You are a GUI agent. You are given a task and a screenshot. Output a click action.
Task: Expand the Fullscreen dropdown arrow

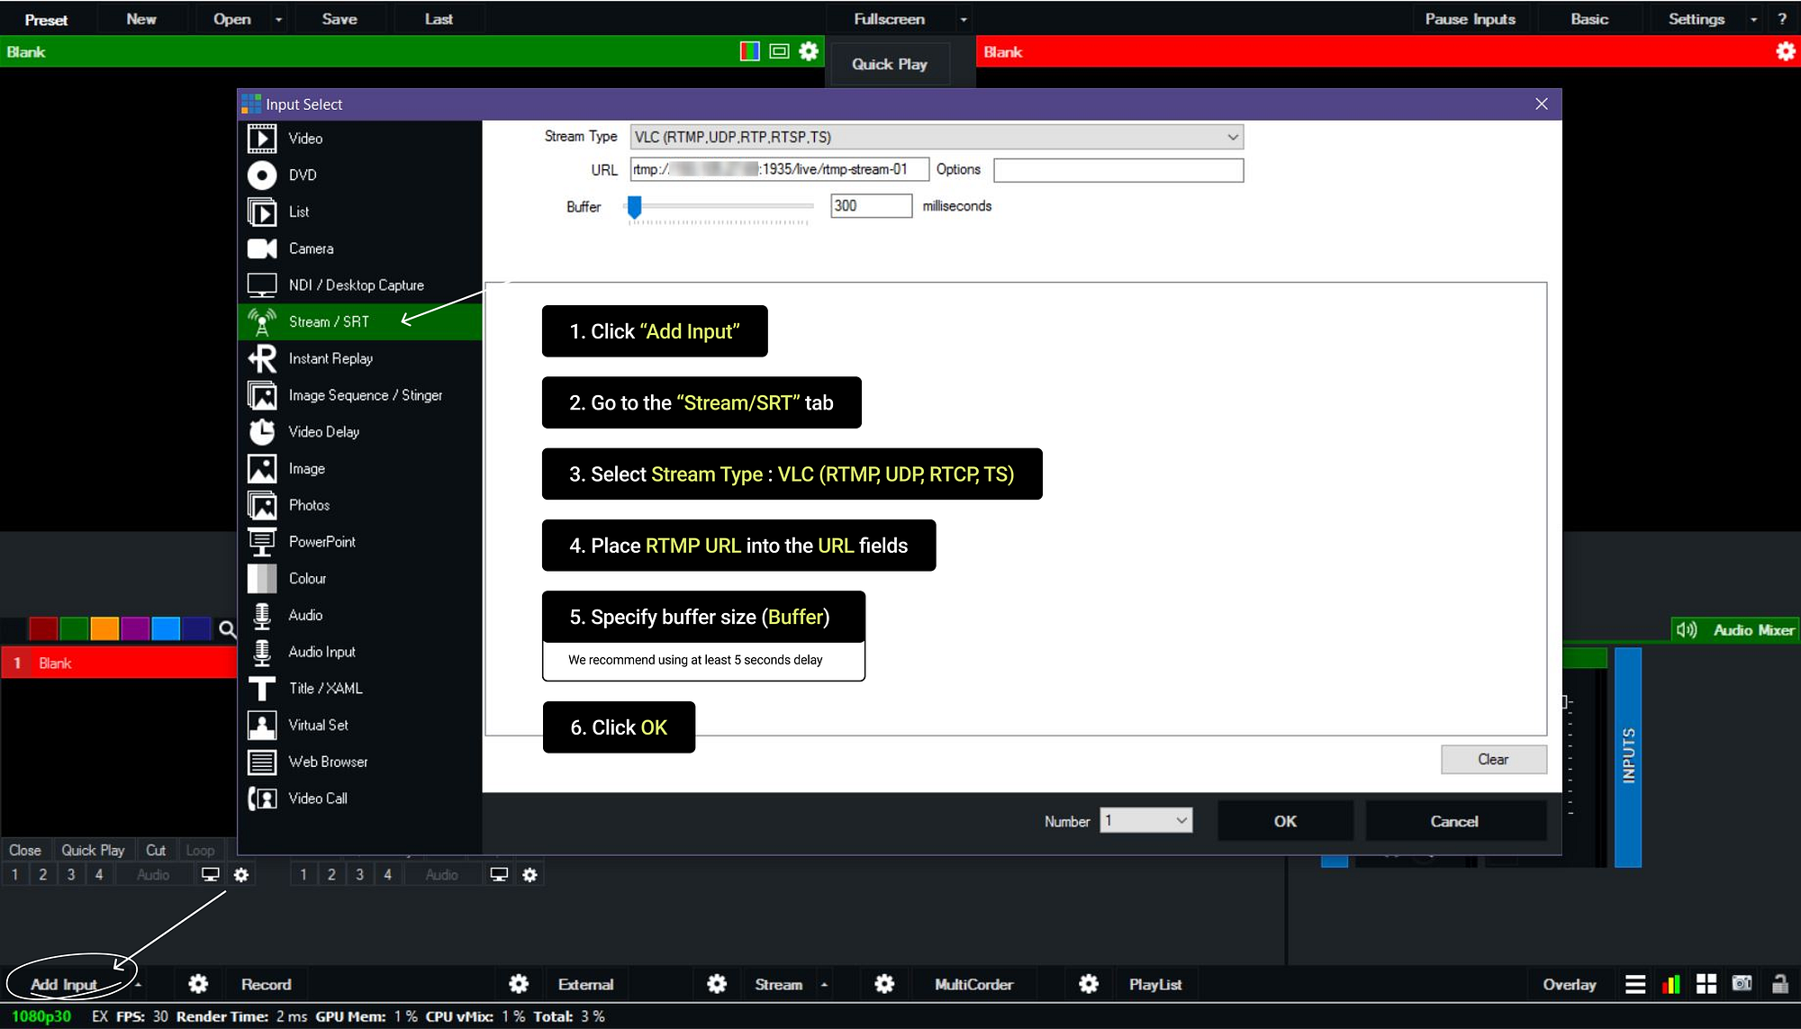pyautogui.click(x=964, y=20)
